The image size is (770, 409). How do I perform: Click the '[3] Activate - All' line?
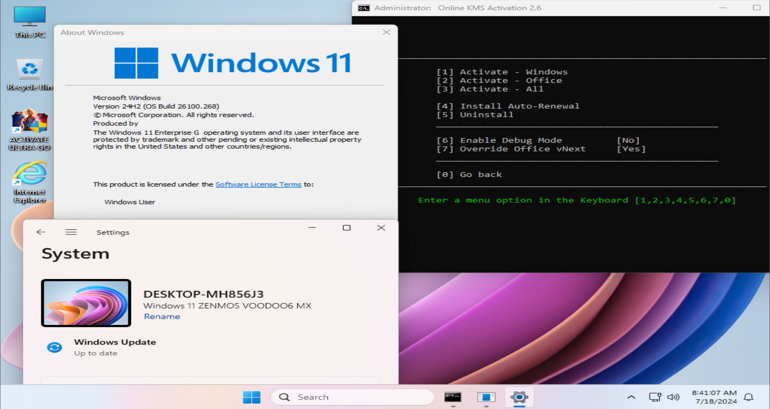(490, 89)
